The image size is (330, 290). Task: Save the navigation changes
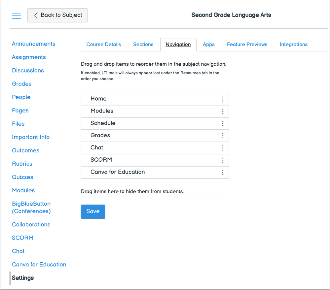pyautogui.click(x=93, y=211)
